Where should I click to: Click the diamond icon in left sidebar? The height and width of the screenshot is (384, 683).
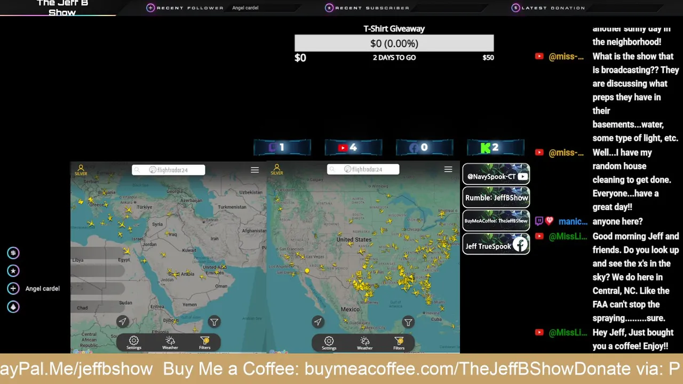[13, 307]
